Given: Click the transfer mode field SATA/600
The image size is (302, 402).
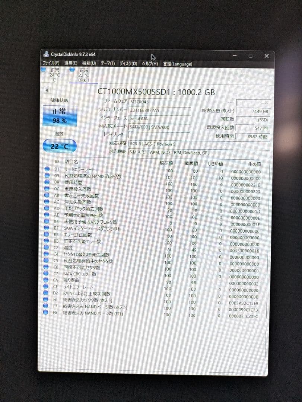Looking at the screenshot, I should pyautogui.click(x=159, y=127).
